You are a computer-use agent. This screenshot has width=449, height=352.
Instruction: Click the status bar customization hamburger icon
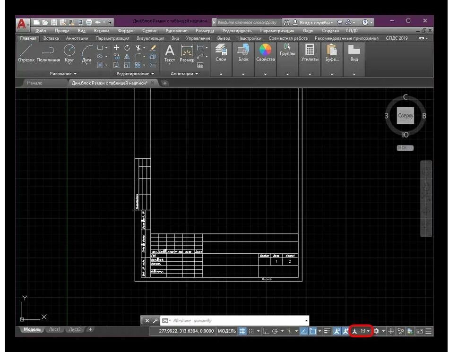click(428, 331)
